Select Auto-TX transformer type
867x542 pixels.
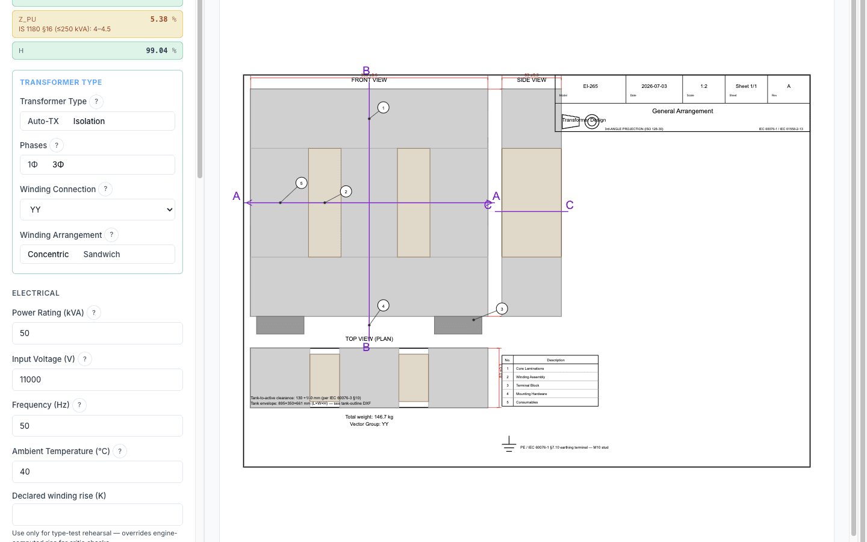[43, 121]
